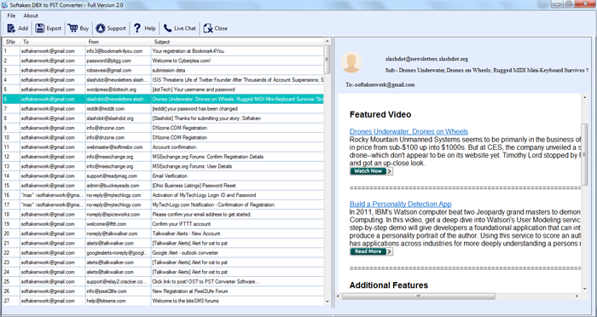Sort by the SNo column header
The image size is (597, 317).
(x=11, y=42)
